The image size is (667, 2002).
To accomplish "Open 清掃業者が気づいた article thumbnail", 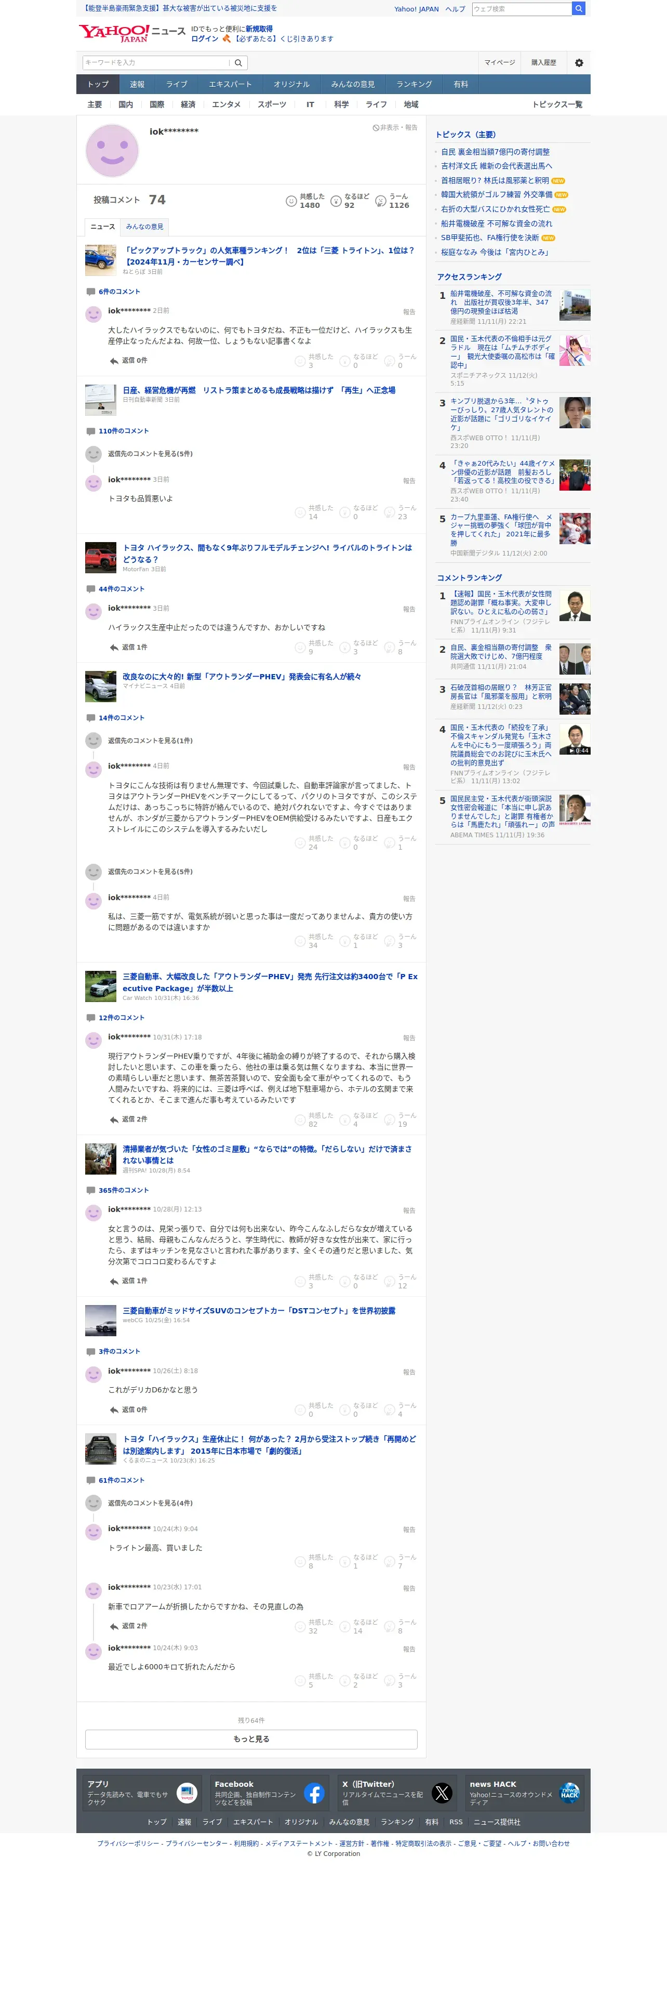I will (x=100, y=1160).
